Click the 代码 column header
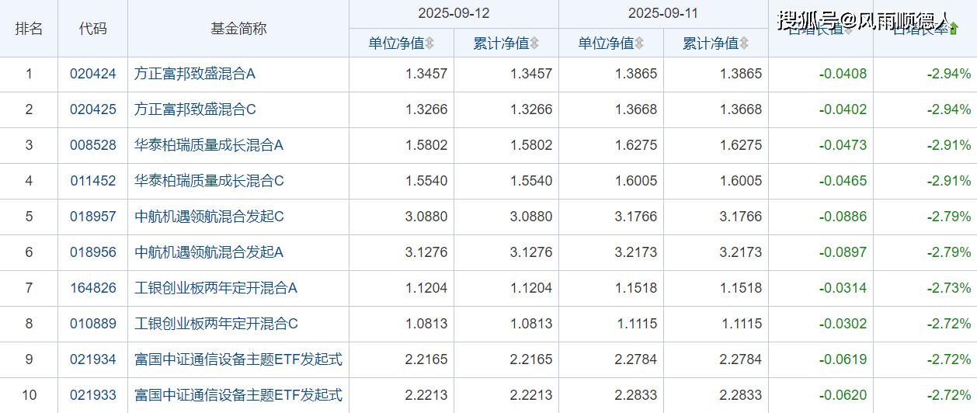 (93, 29)
